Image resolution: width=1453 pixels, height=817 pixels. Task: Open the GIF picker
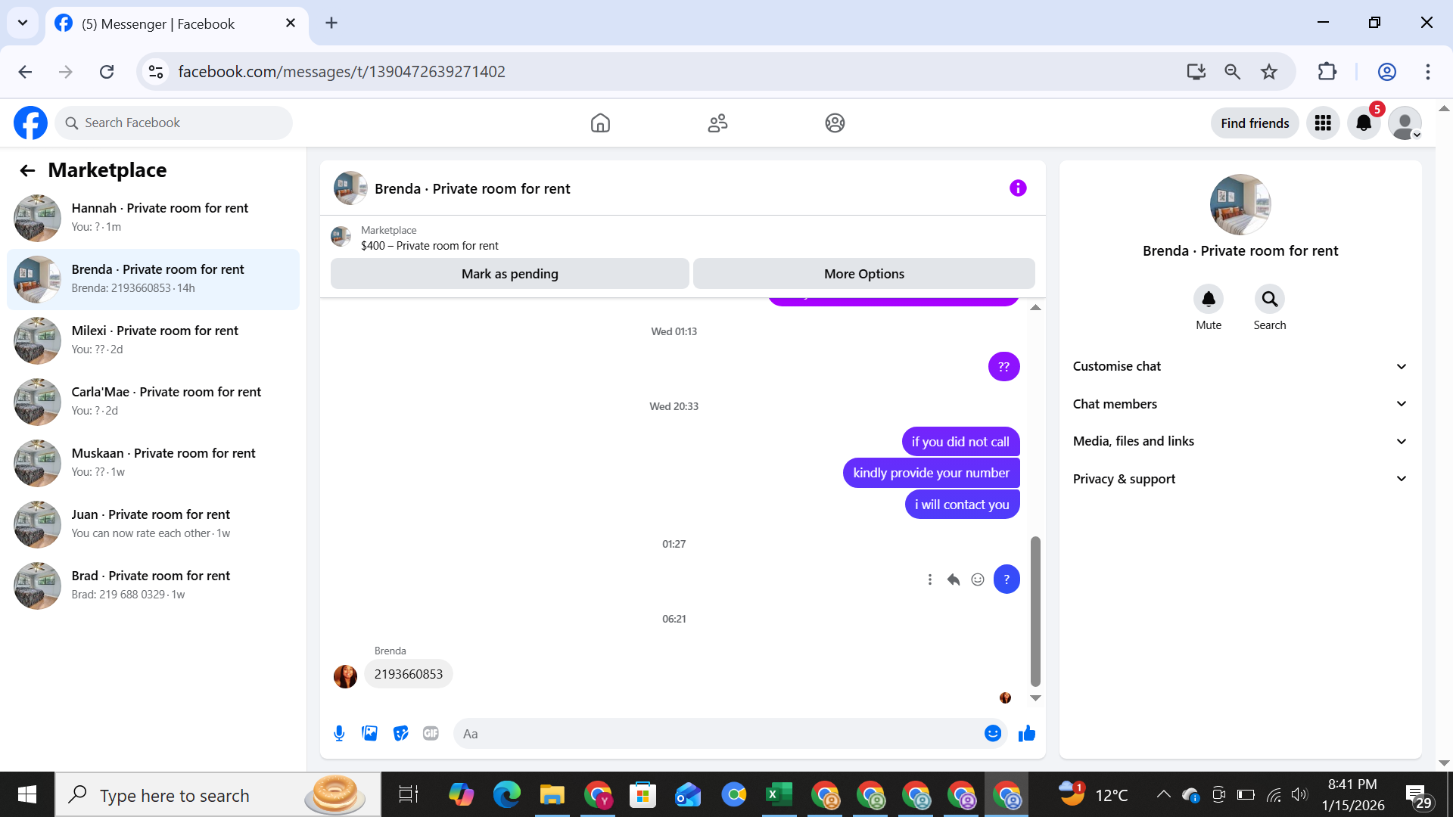(x=431, y=733)
